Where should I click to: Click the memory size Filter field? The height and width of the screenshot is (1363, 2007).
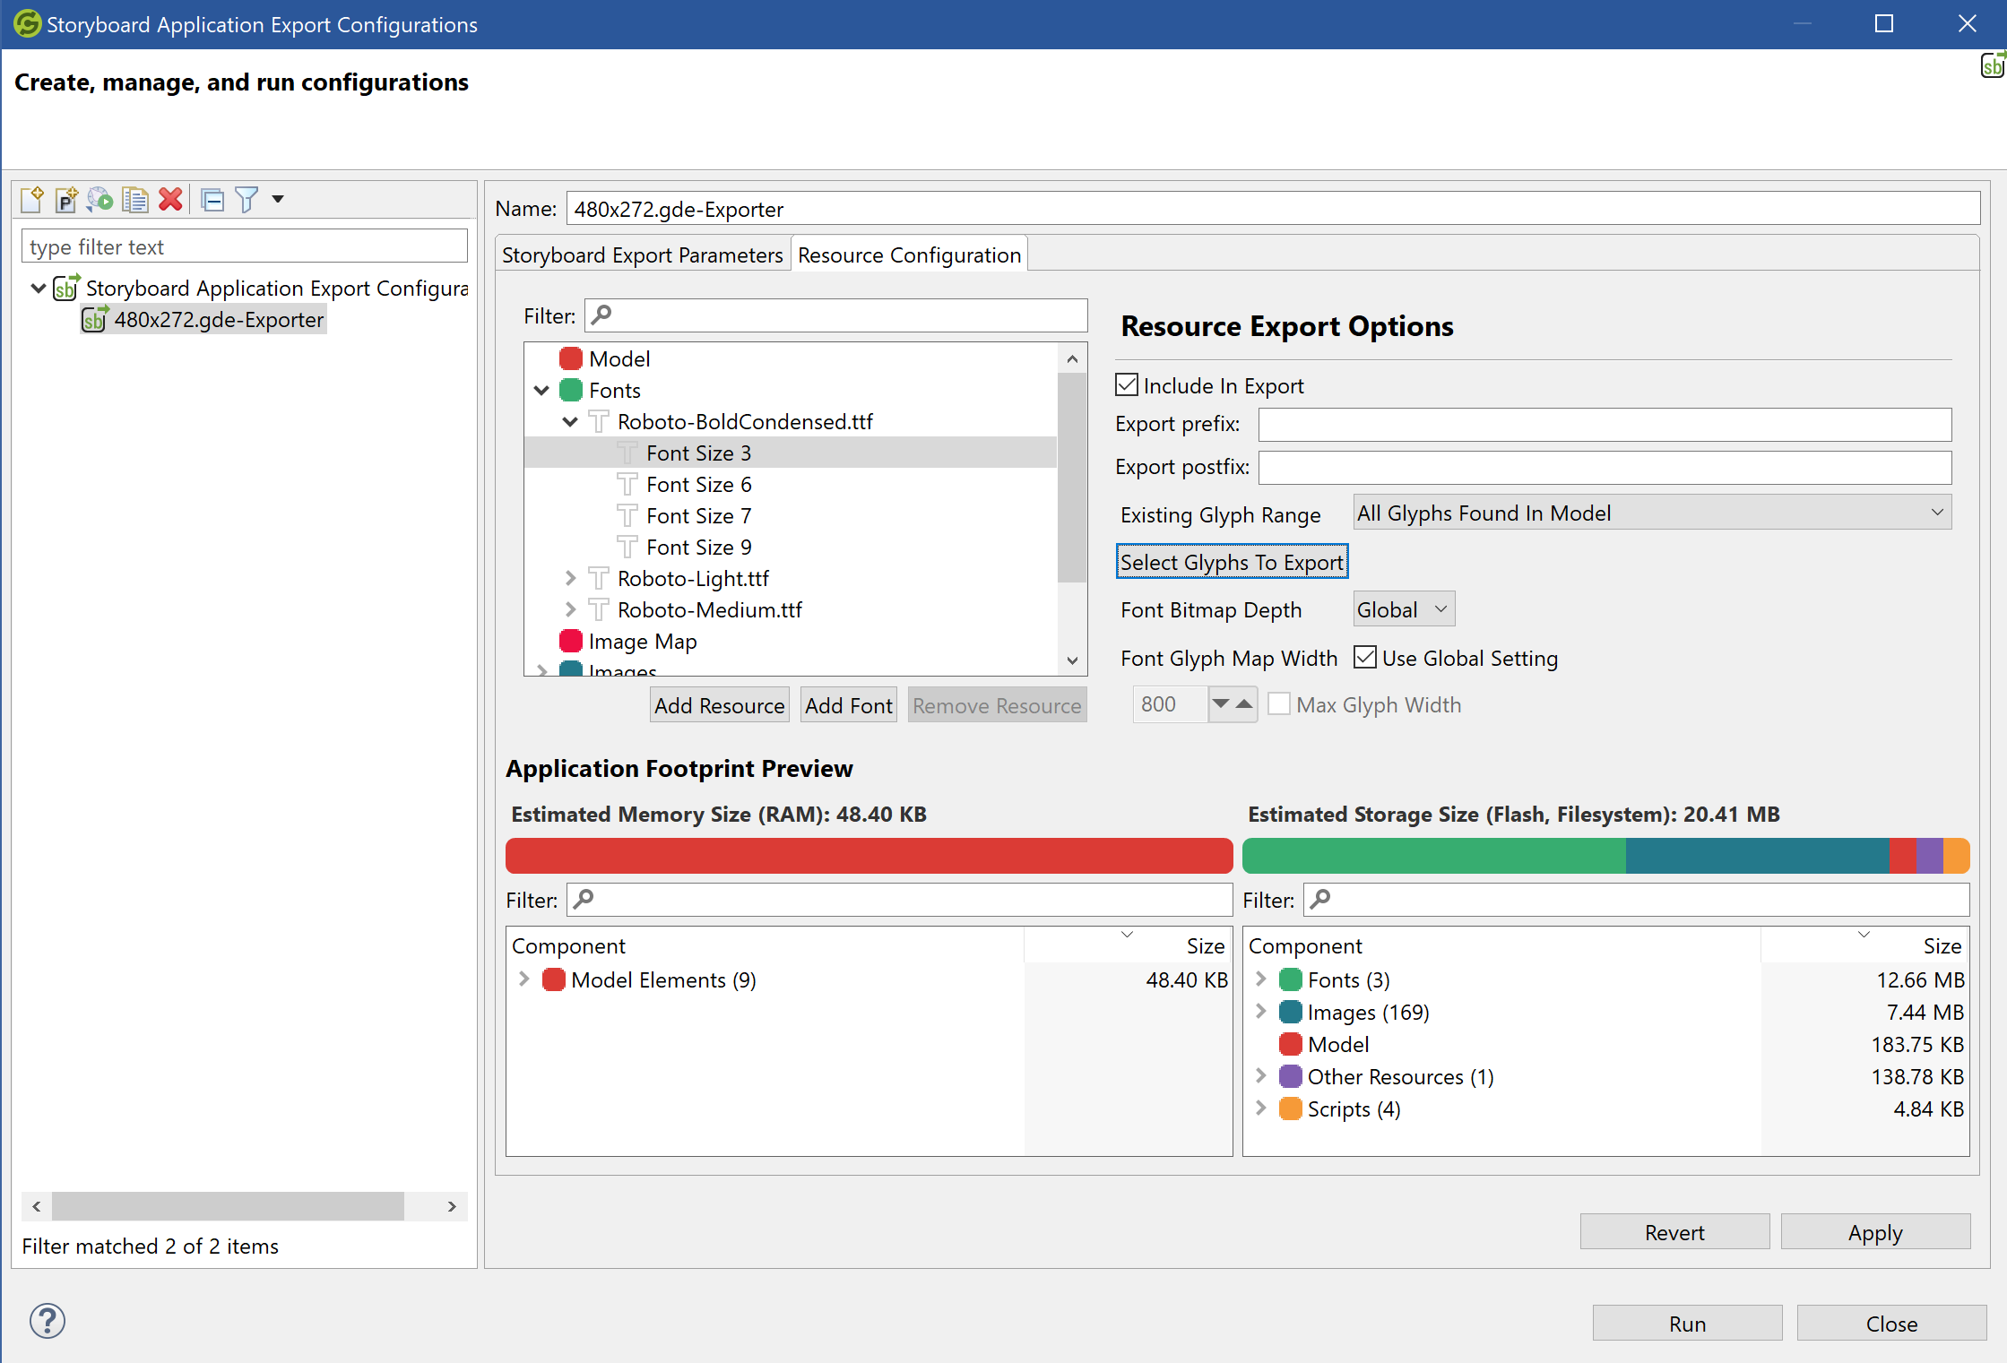899,900
